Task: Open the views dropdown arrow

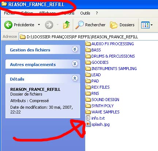Action: click(x=151, y=25)
